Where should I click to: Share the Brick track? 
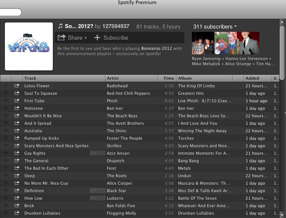(17, 205)
